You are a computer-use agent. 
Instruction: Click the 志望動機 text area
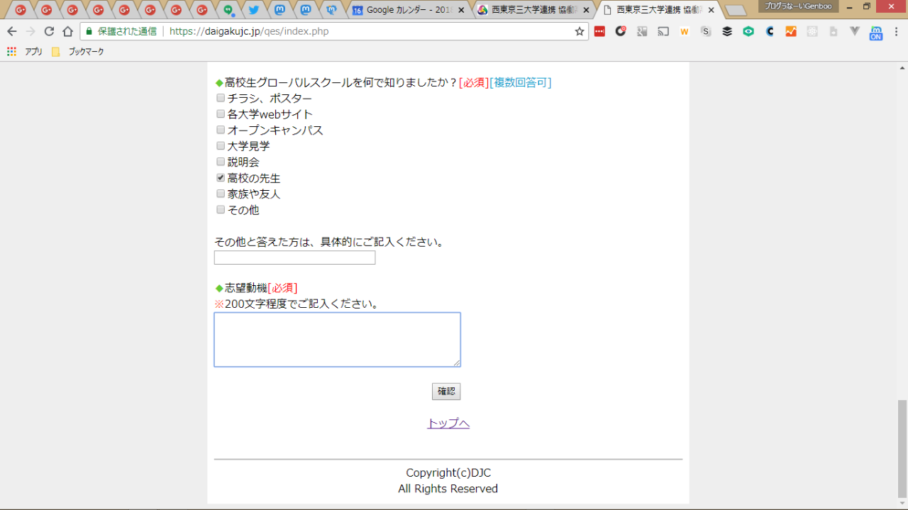337,340
